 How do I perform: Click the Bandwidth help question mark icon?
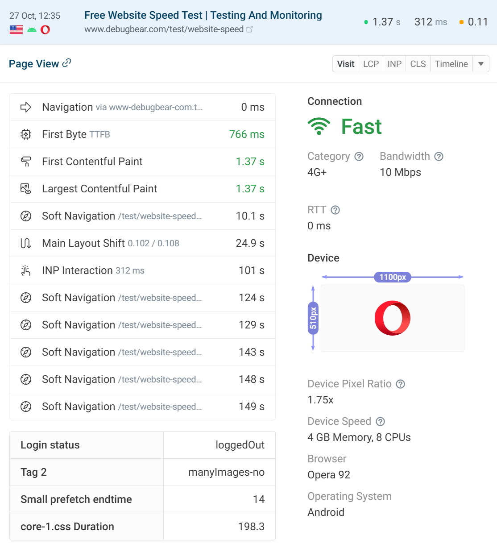(x=439, y=157)
